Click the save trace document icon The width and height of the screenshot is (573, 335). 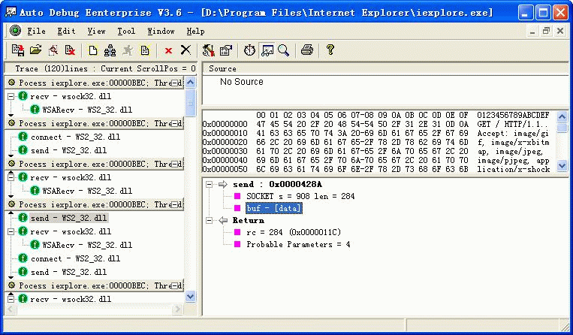[17, 50]
